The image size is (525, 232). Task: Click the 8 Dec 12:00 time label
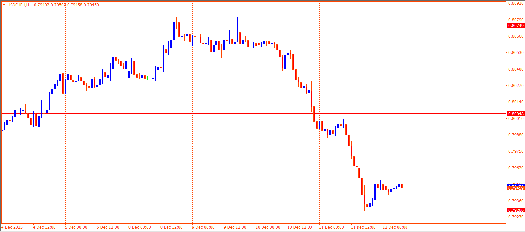(171, 227)
